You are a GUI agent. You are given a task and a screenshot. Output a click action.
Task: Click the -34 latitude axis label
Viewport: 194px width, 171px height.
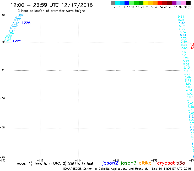pyautogui.click(x=2, y=70)
